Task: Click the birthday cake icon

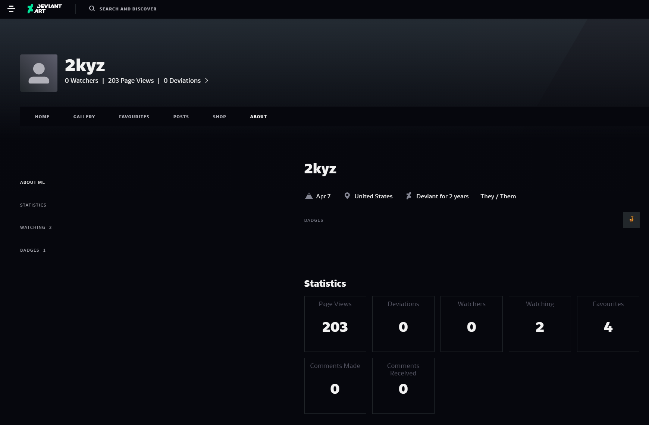Action: pyautogui.click(x=309, y=196)
